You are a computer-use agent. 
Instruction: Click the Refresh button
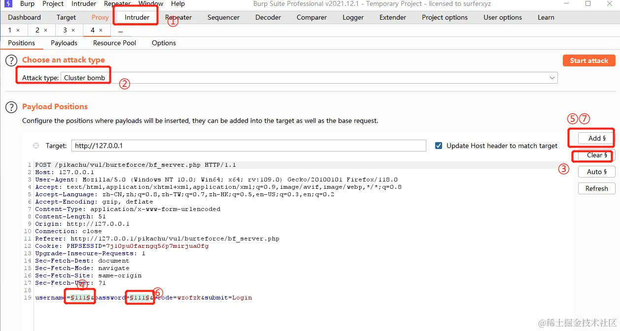click(x=597, y=188)
